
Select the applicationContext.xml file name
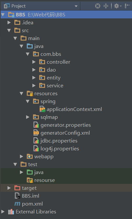point(74,109)
